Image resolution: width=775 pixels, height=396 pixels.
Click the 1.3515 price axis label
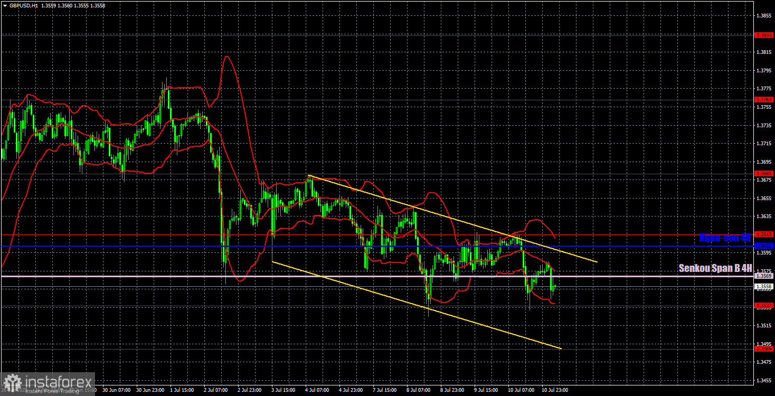coord(764,326)
